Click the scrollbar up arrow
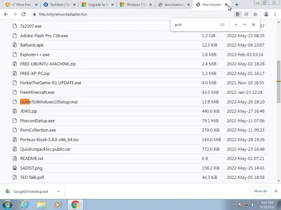The width and height of the screenshot is (281, 210). click(x=279, y=22)
